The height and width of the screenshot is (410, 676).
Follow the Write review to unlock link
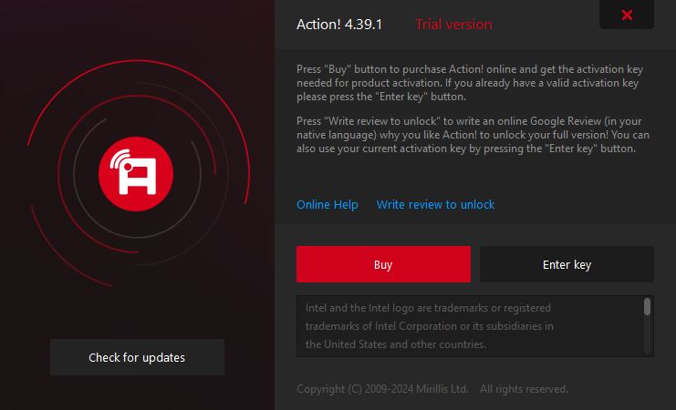click(435, 205)
